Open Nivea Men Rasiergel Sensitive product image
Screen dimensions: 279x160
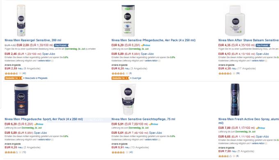pos(21,20)
